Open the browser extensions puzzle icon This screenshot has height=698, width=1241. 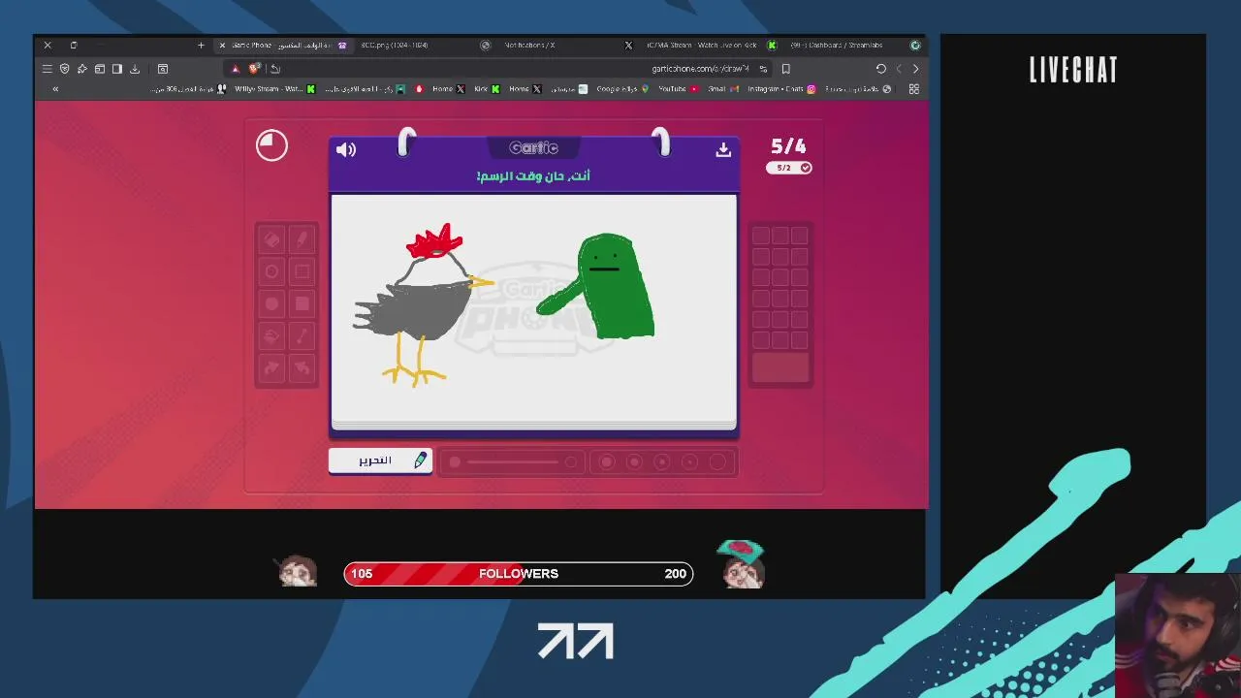tap(82, 69)
